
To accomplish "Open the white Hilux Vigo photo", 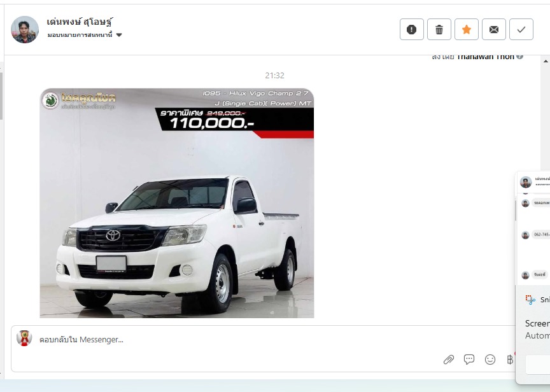I will click(x=177, y=203).
